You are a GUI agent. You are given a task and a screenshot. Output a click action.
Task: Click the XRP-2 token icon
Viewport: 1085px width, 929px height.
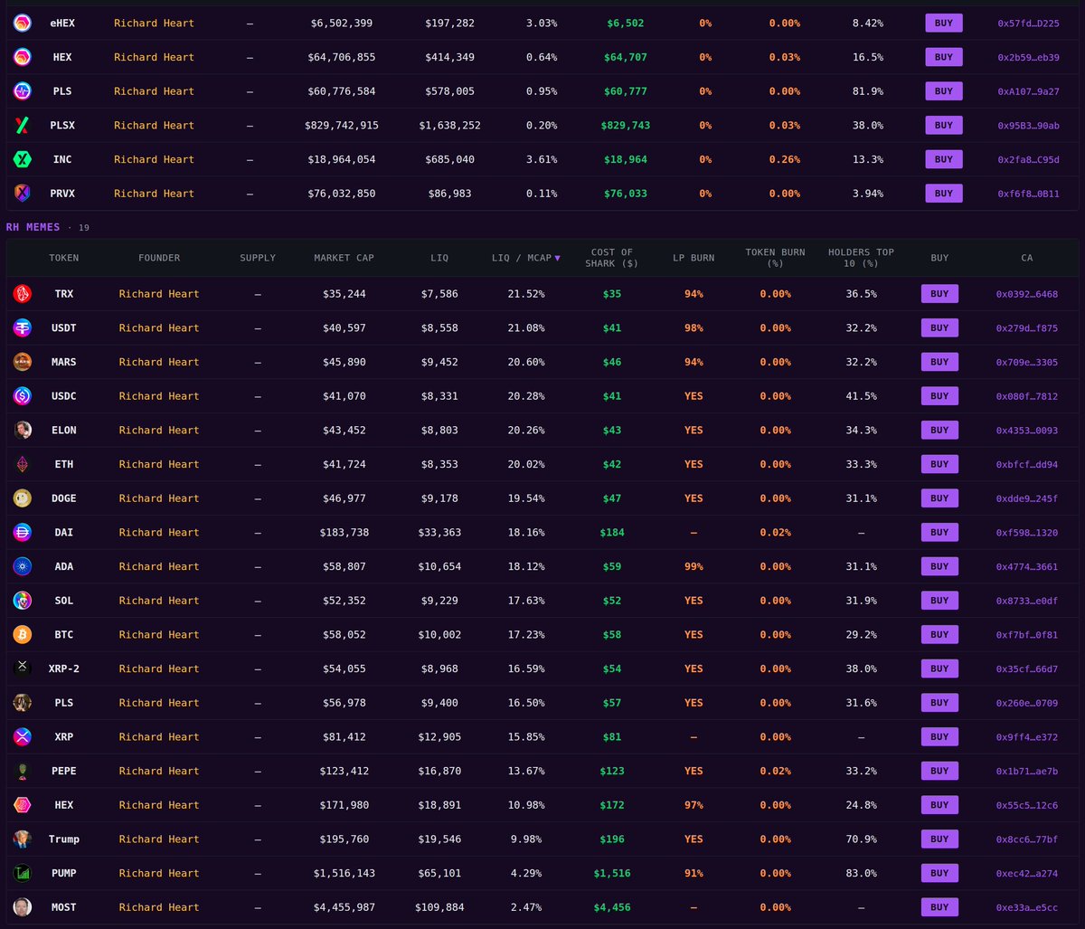23,668
